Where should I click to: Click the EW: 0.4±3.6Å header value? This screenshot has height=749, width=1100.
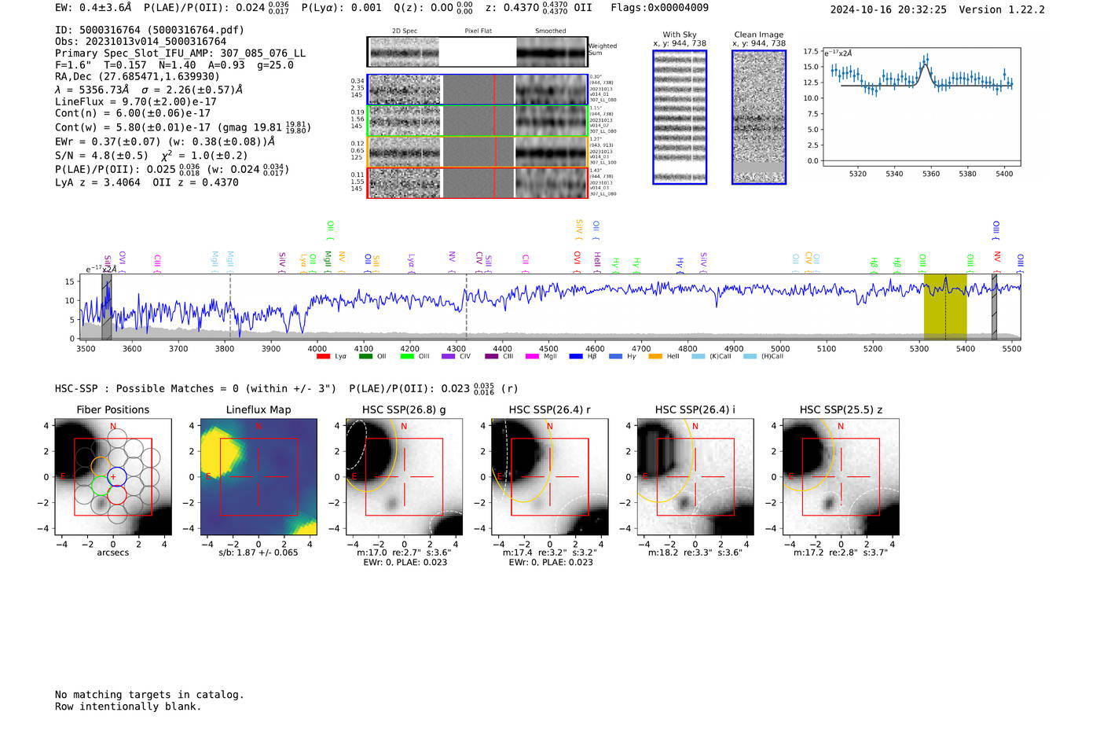coord(93,8)
